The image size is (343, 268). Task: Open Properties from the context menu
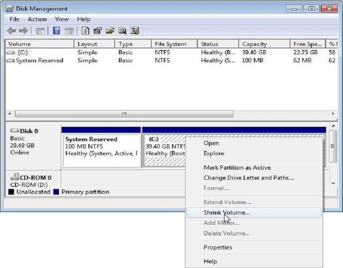click(x=218, y=247)
